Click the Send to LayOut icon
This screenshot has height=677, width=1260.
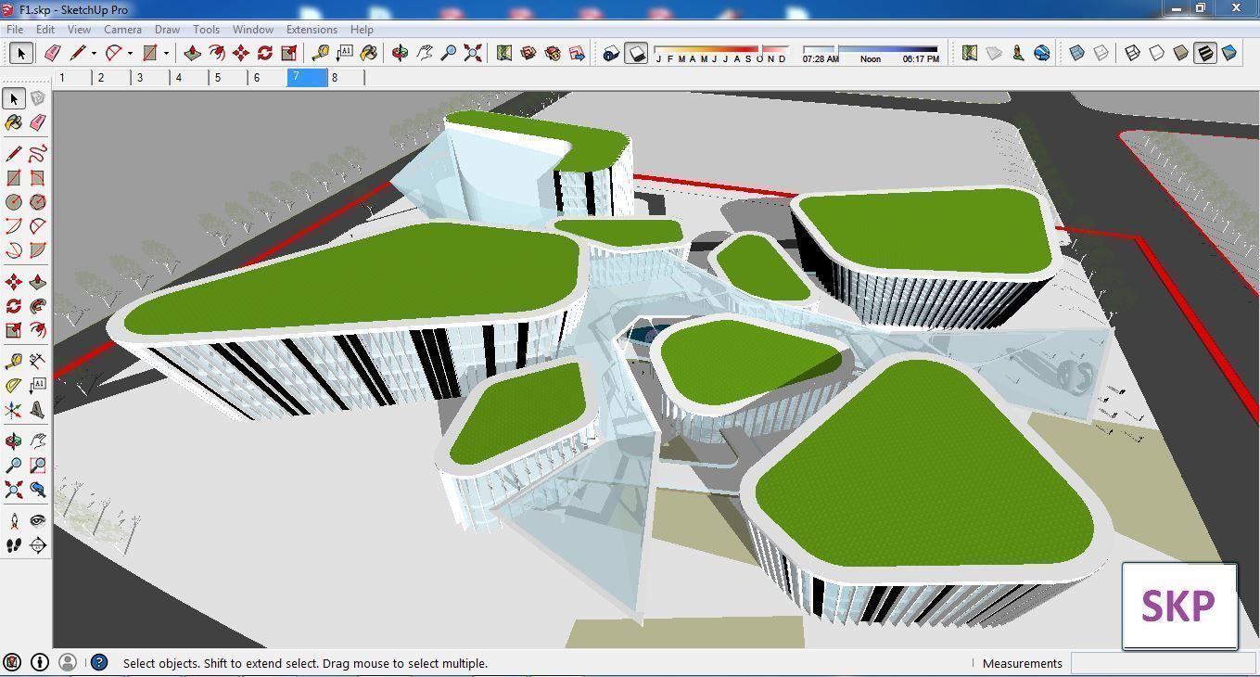click(x=577, y=54)
